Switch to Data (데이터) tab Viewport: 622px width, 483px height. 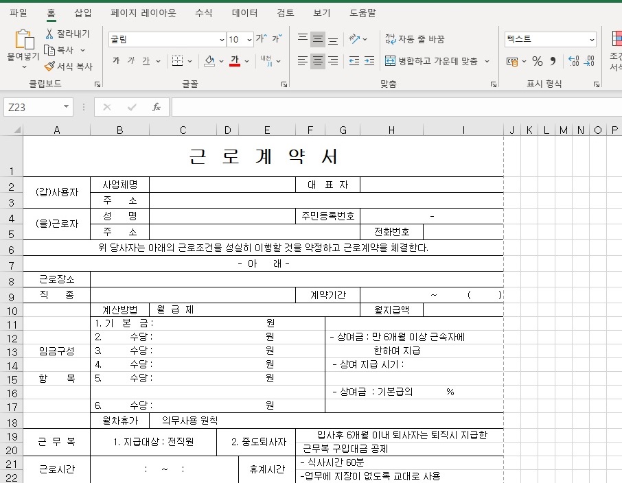244,12
